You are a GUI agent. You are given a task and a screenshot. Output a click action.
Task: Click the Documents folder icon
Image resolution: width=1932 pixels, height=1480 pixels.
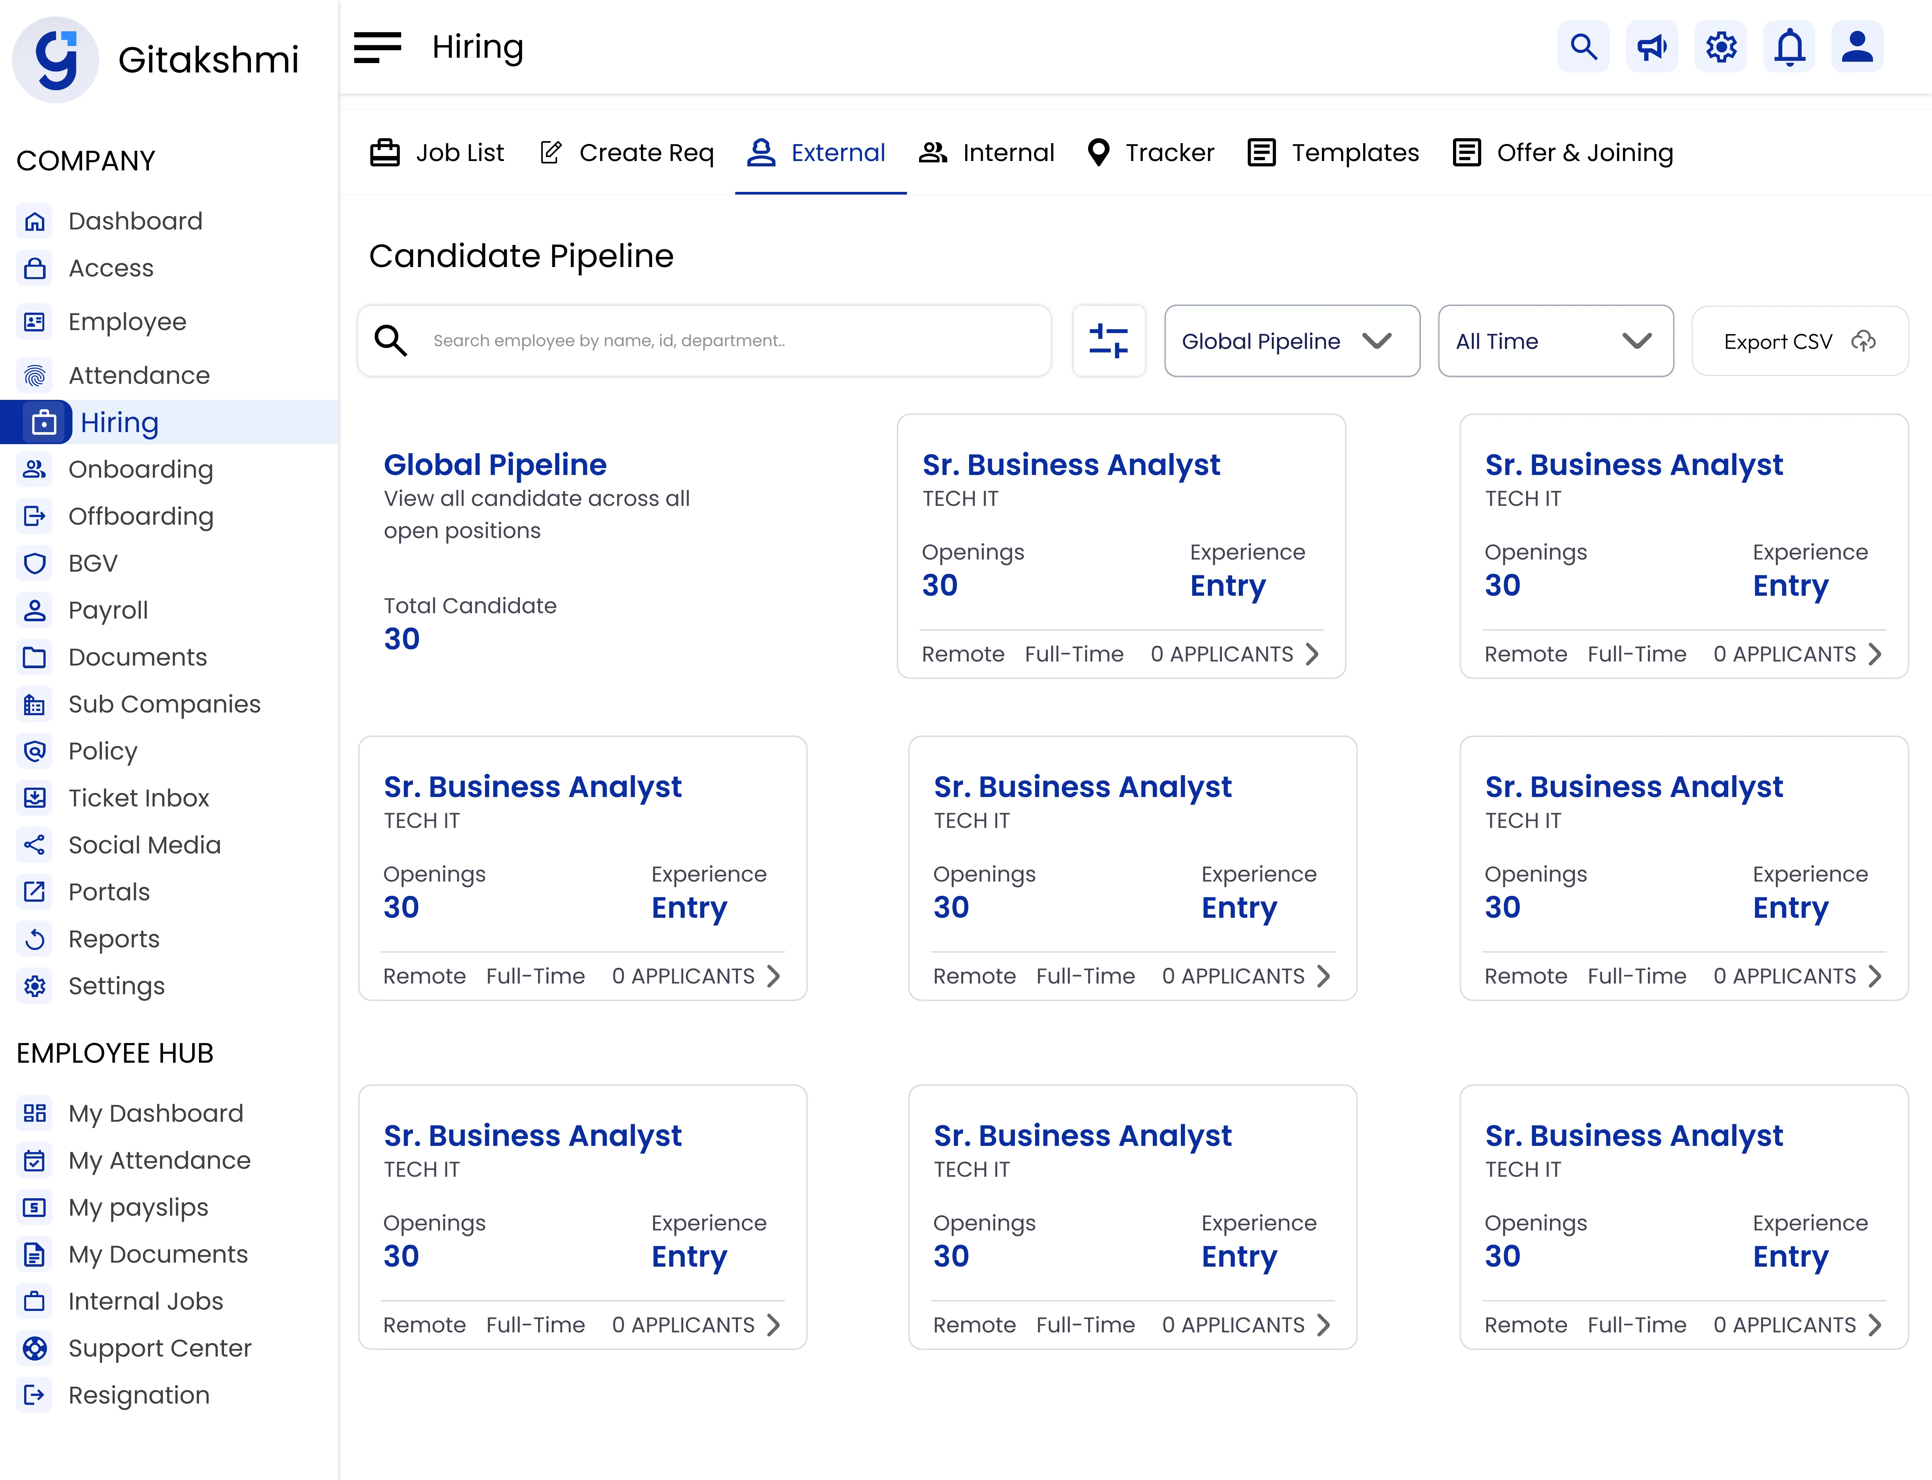(x=34, y=657)
